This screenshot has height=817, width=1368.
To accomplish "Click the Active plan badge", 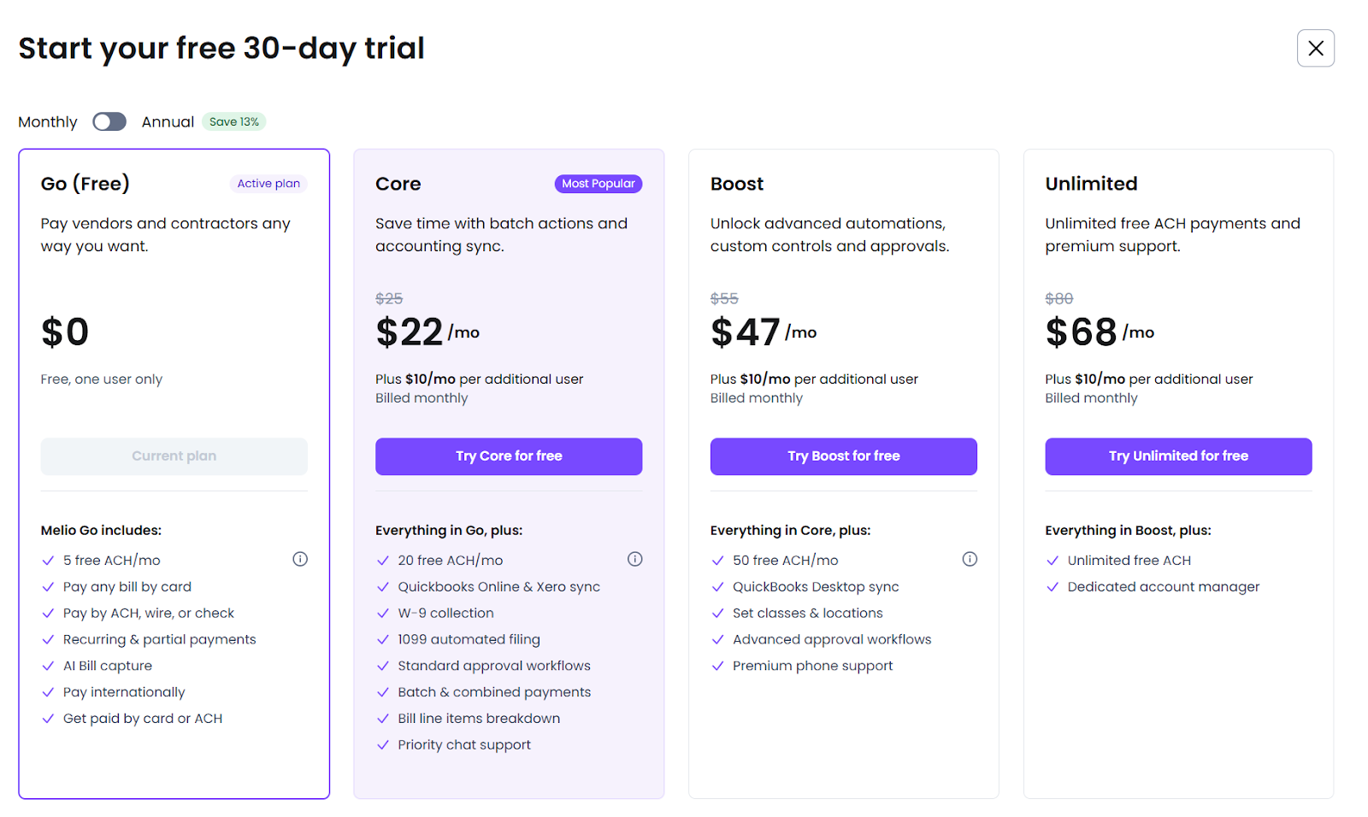I will pyautogui.click(x=268, y=184).
